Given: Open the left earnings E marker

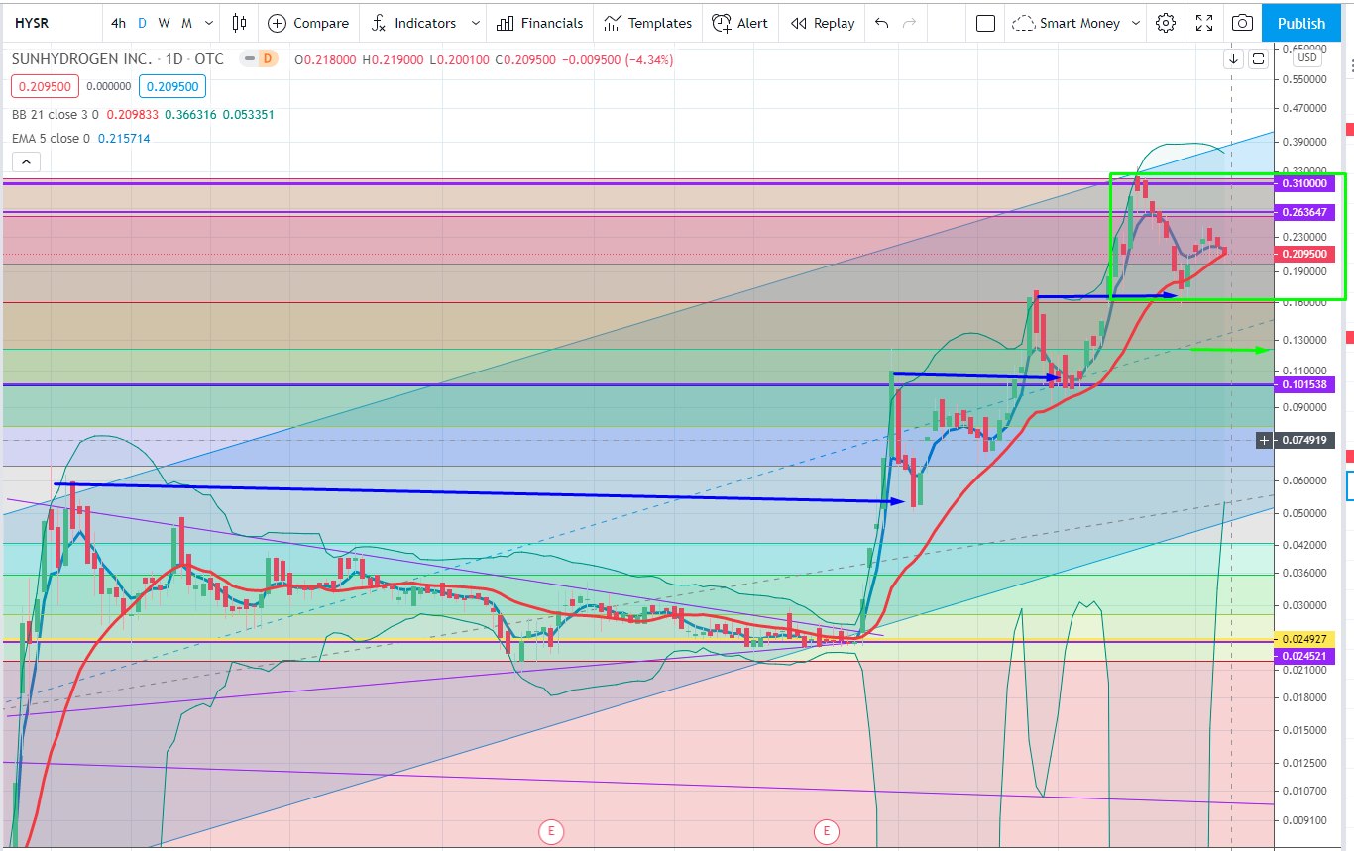Looking at the screenshot, I should coord(550,830).
